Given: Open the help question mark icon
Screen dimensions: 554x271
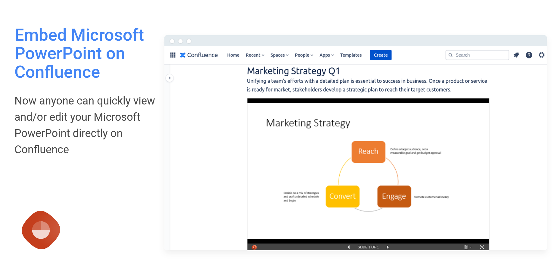Looking at the screenshot, I should pos(529,55).
